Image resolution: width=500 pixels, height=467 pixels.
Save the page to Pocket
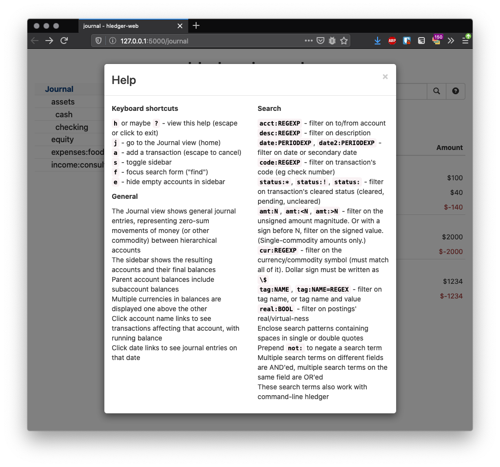(x=320, y=41)
